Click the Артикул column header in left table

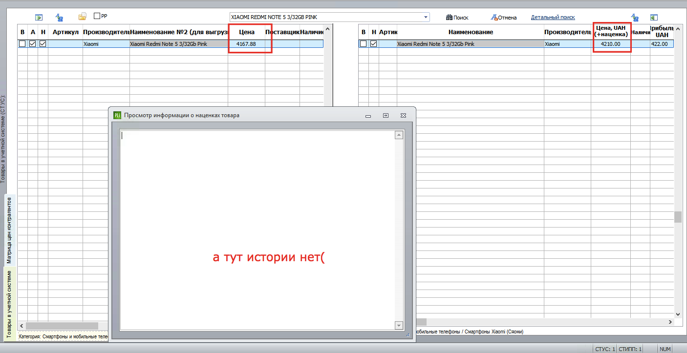pos(65,32)
